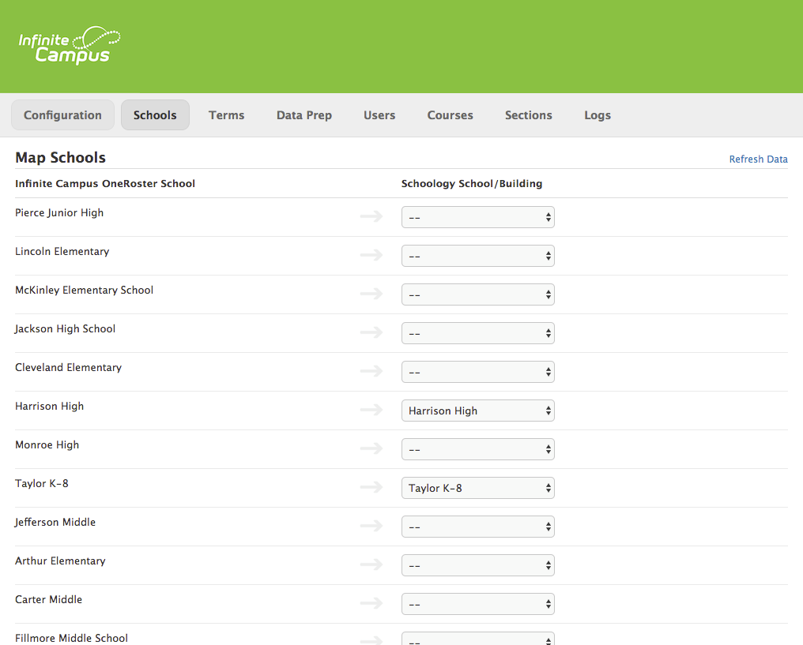Select a building for Jackson High School
Image resolution: width=803 pixels, height=645 pixels.
477,333
